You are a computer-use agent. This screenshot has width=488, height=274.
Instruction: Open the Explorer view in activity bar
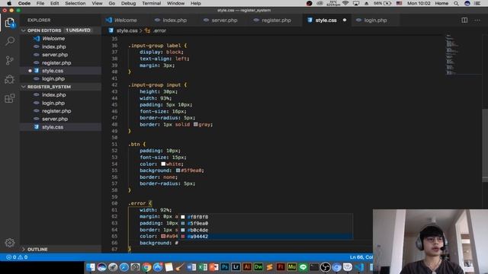pos(10,23)
